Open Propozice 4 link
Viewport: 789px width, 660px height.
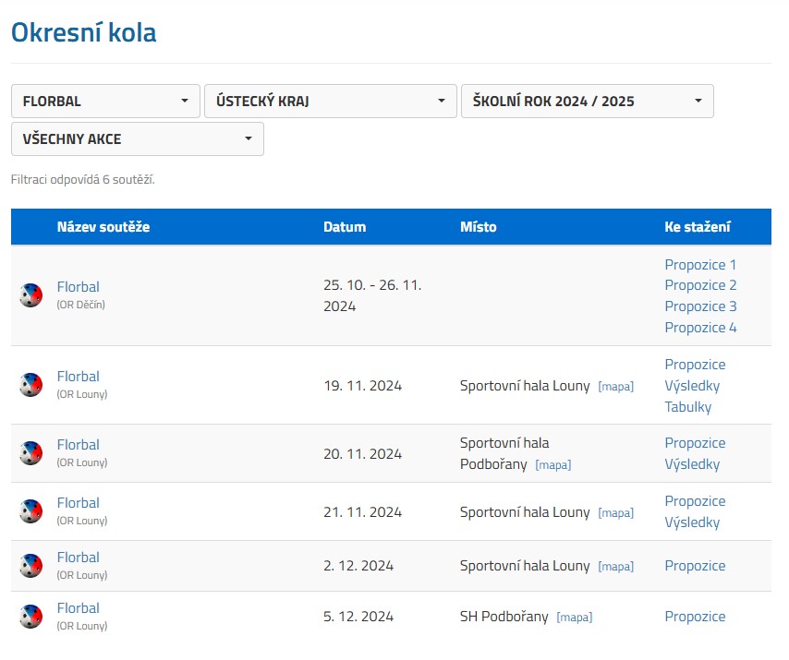(x=700, y=328)
